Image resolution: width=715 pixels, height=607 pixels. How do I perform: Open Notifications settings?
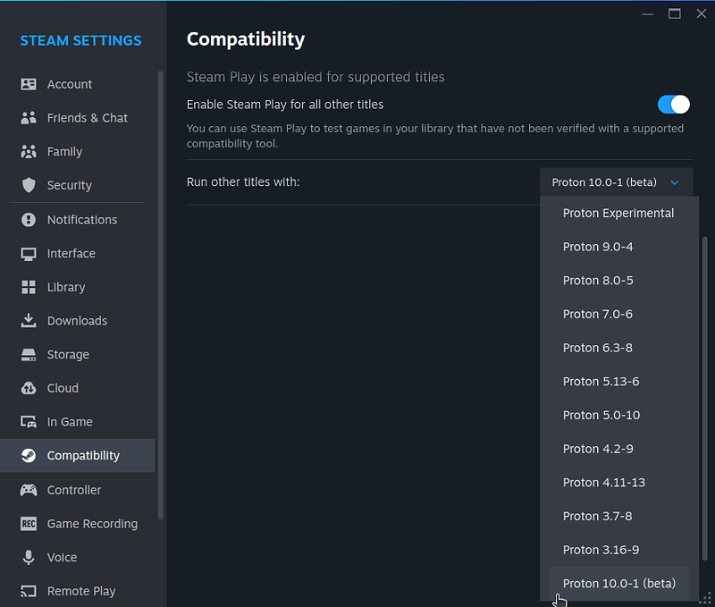78,220
